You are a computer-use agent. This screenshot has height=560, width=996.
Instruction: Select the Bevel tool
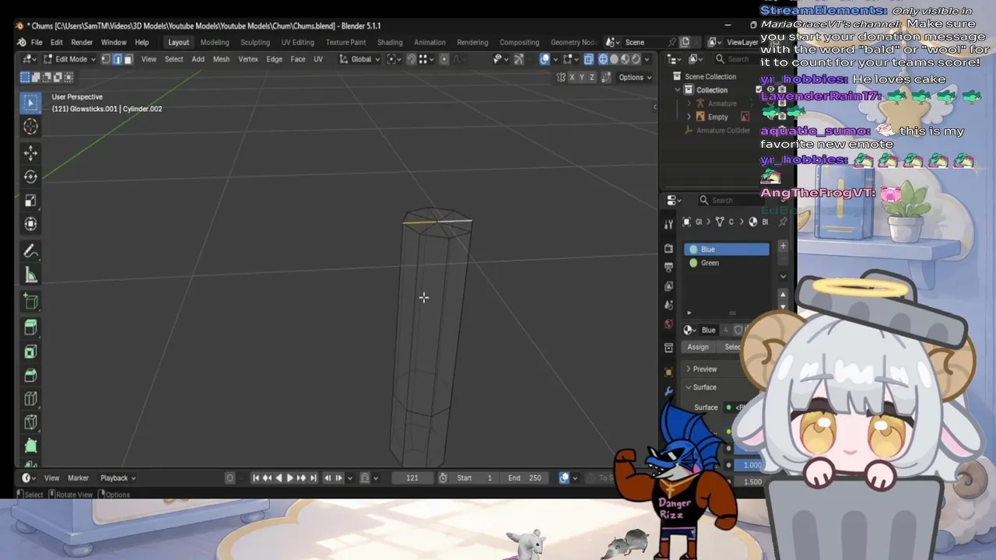click(30, 375)
